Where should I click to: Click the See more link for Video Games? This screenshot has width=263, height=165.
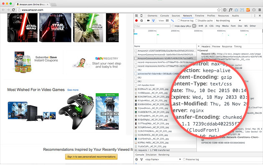pos(73,90)
